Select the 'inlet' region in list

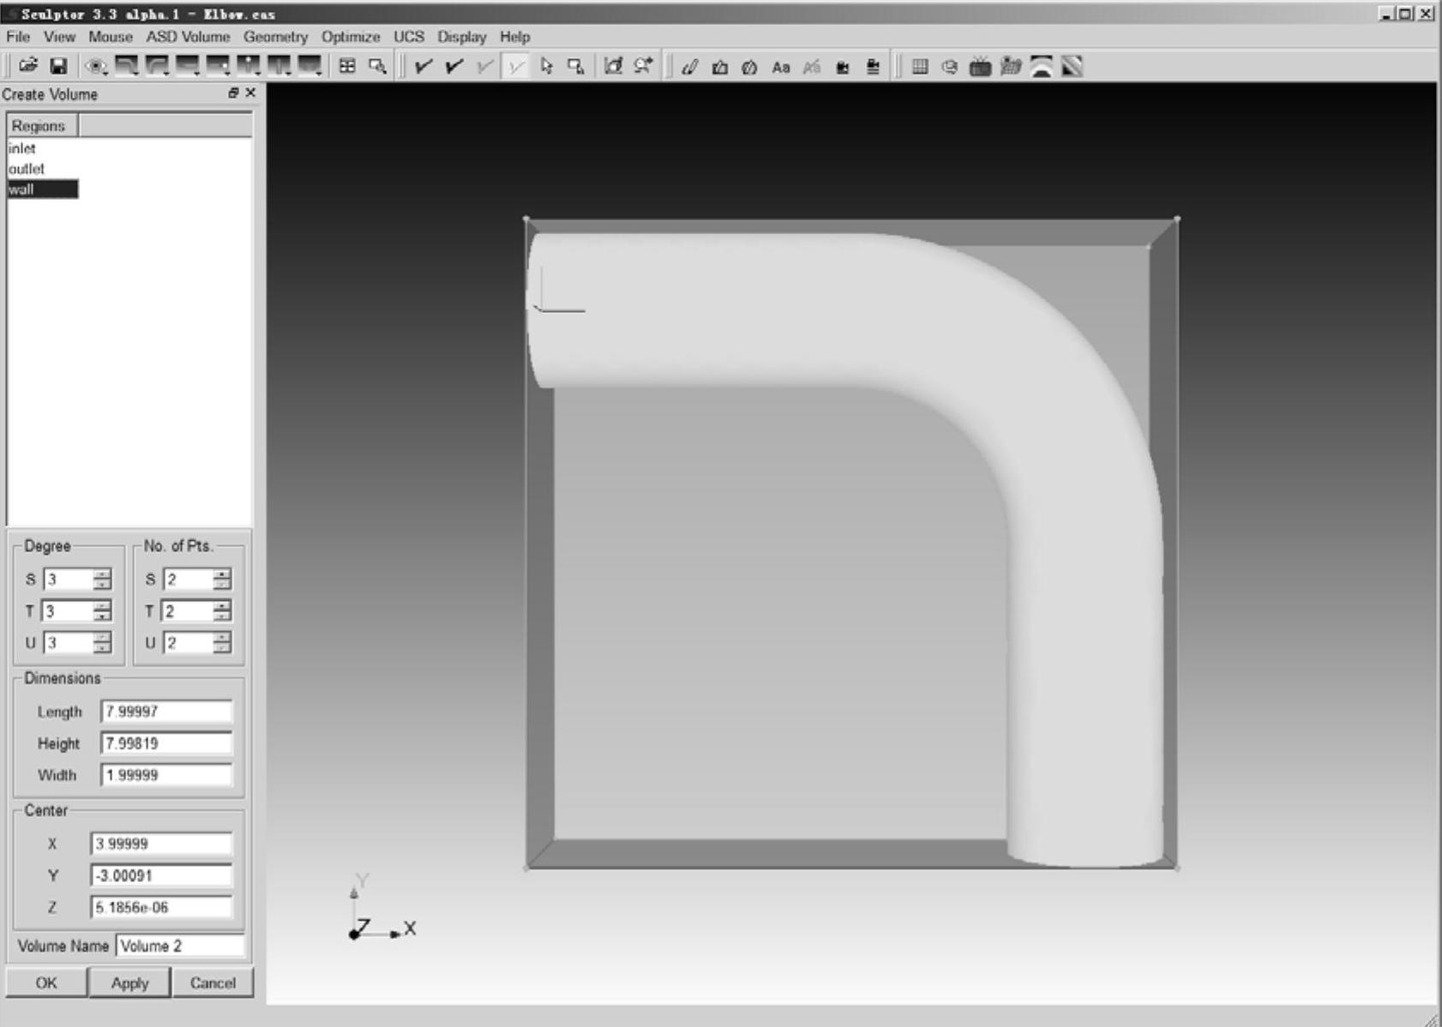22,148
